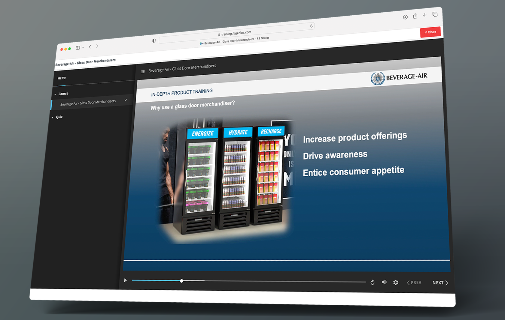Click the progress bar seek handle
Image resolution: width=505 pixels, height=320 pixels.
(x=181, y=281)
